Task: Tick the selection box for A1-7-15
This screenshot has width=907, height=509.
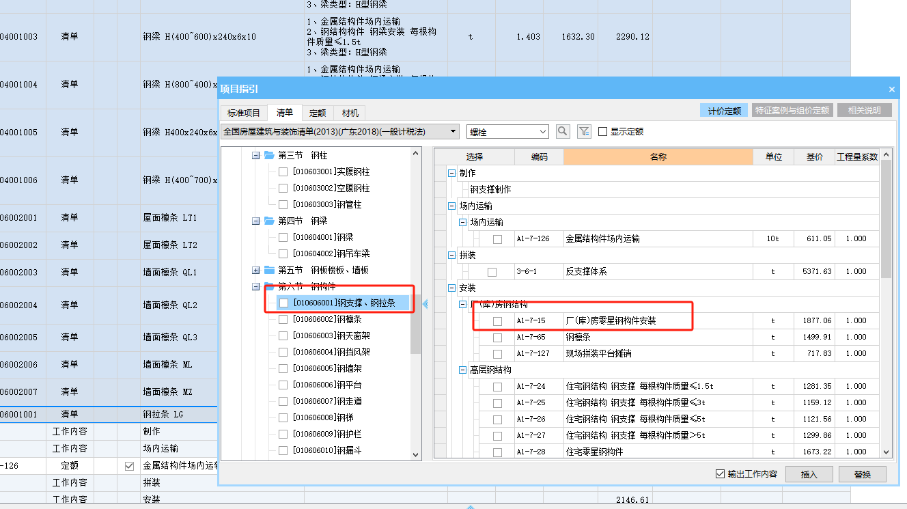Action: pyautogui.click(x=497, y=321)
